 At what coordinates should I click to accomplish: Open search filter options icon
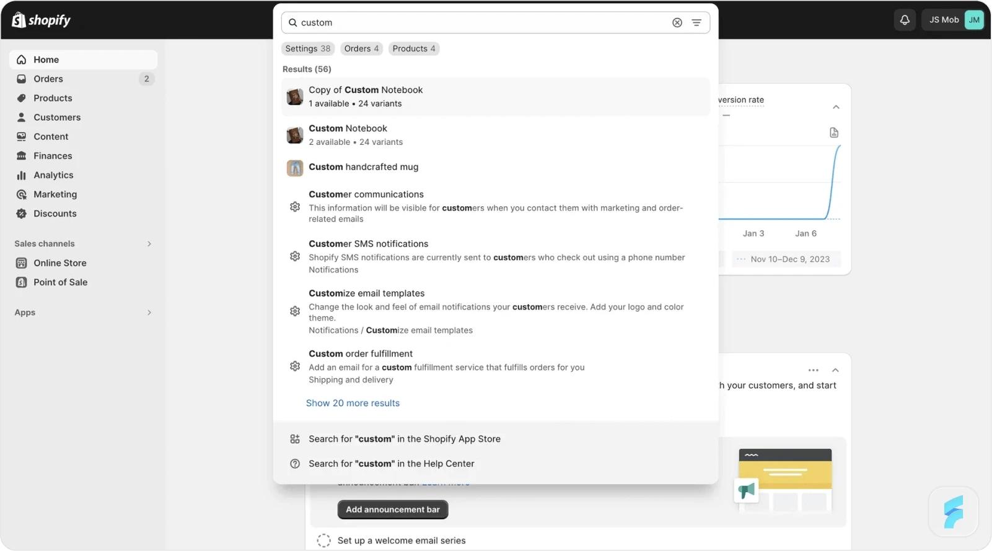(696, 22)
